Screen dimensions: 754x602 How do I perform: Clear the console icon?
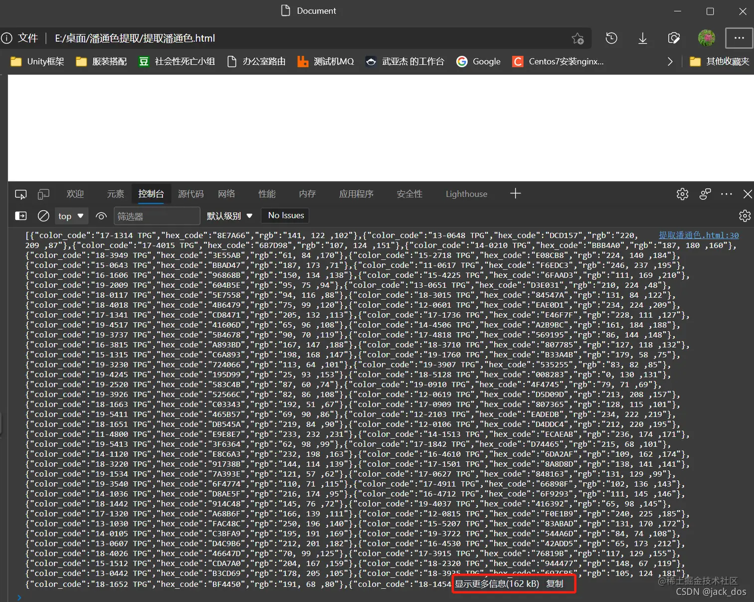[43, 216]
